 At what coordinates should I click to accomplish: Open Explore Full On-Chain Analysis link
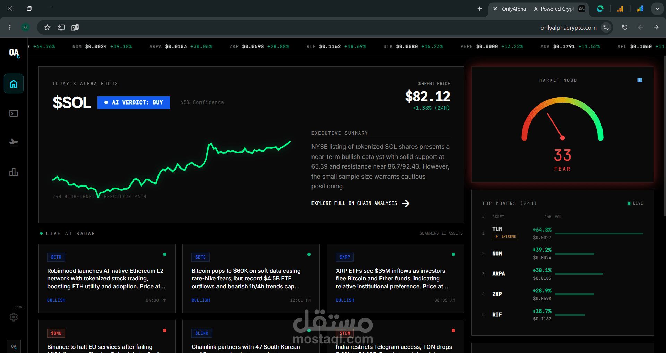(x=354, y=203)
